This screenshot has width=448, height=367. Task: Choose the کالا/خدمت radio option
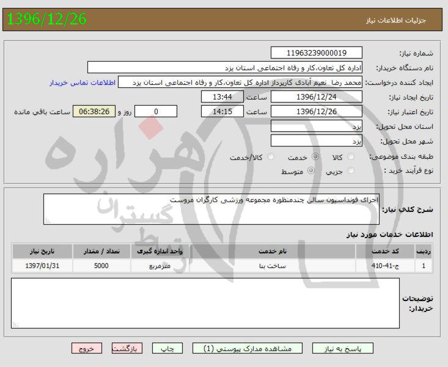[271, 156]
